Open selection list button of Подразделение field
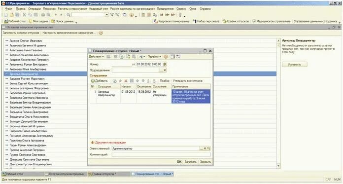This screenshot has width=343, height=184. coord(161,70)
